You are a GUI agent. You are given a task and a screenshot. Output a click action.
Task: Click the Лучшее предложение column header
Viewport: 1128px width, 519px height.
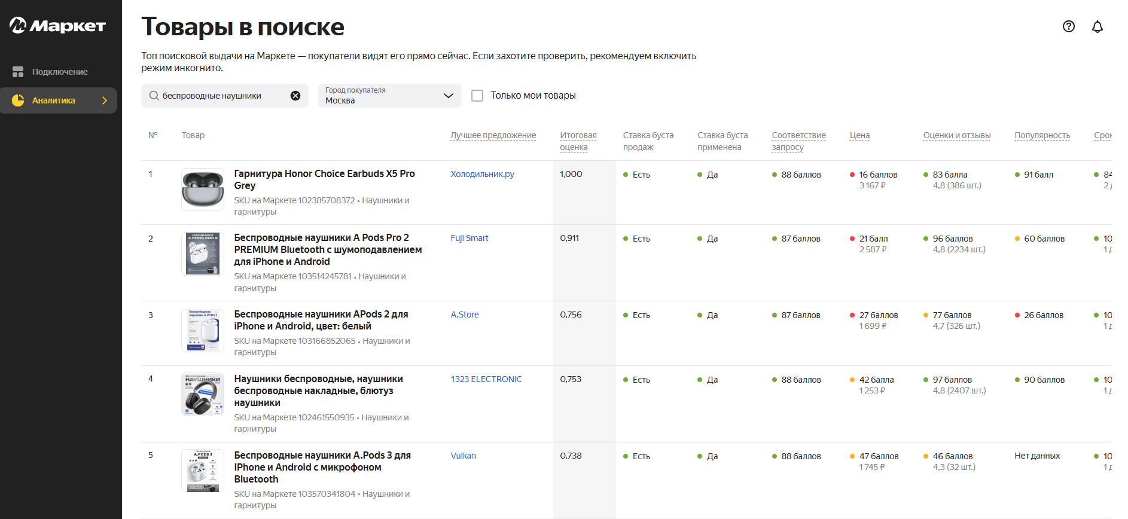pos(493,135)
